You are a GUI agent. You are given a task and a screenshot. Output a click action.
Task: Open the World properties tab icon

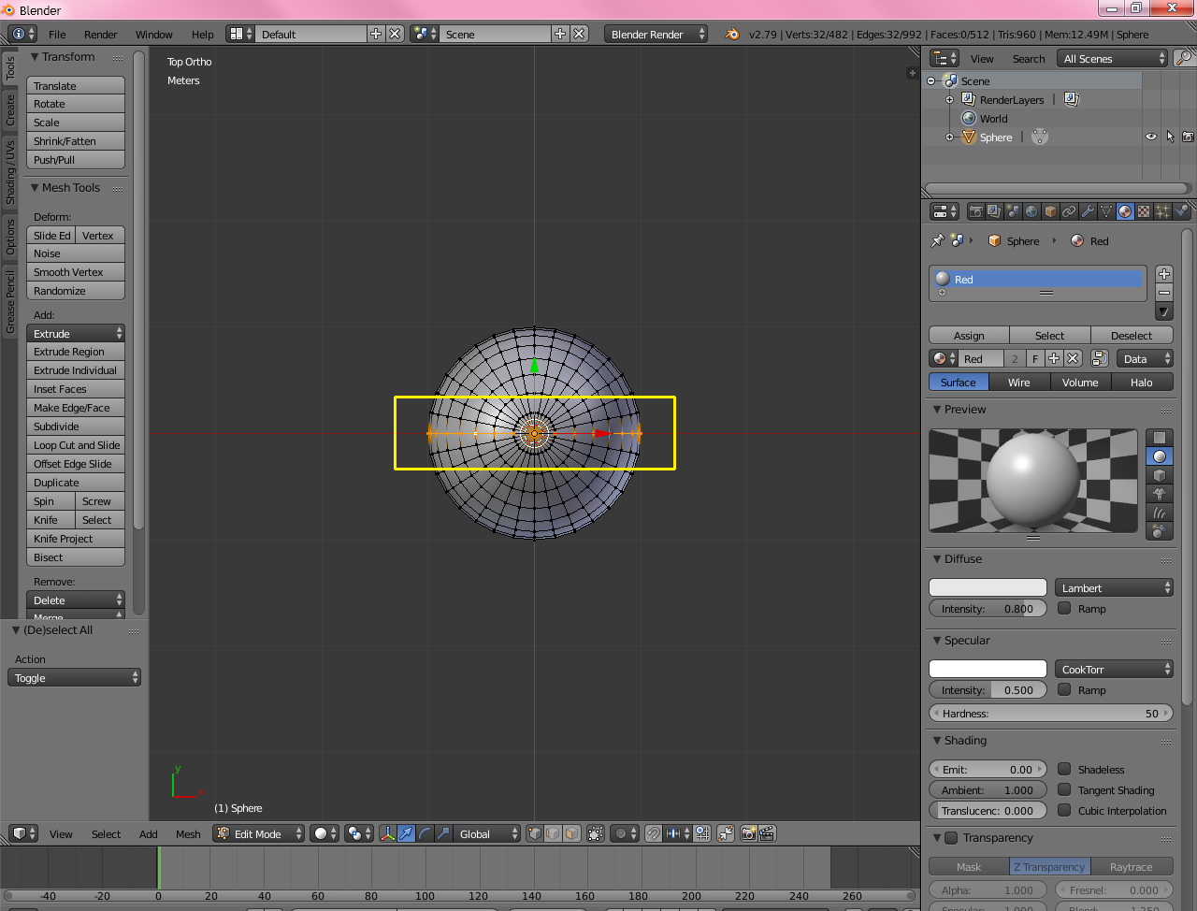coord(1031,211)
